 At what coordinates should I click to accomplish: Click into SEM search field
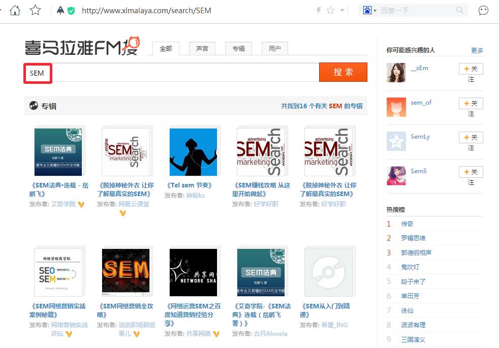click(x=172, y=73)
